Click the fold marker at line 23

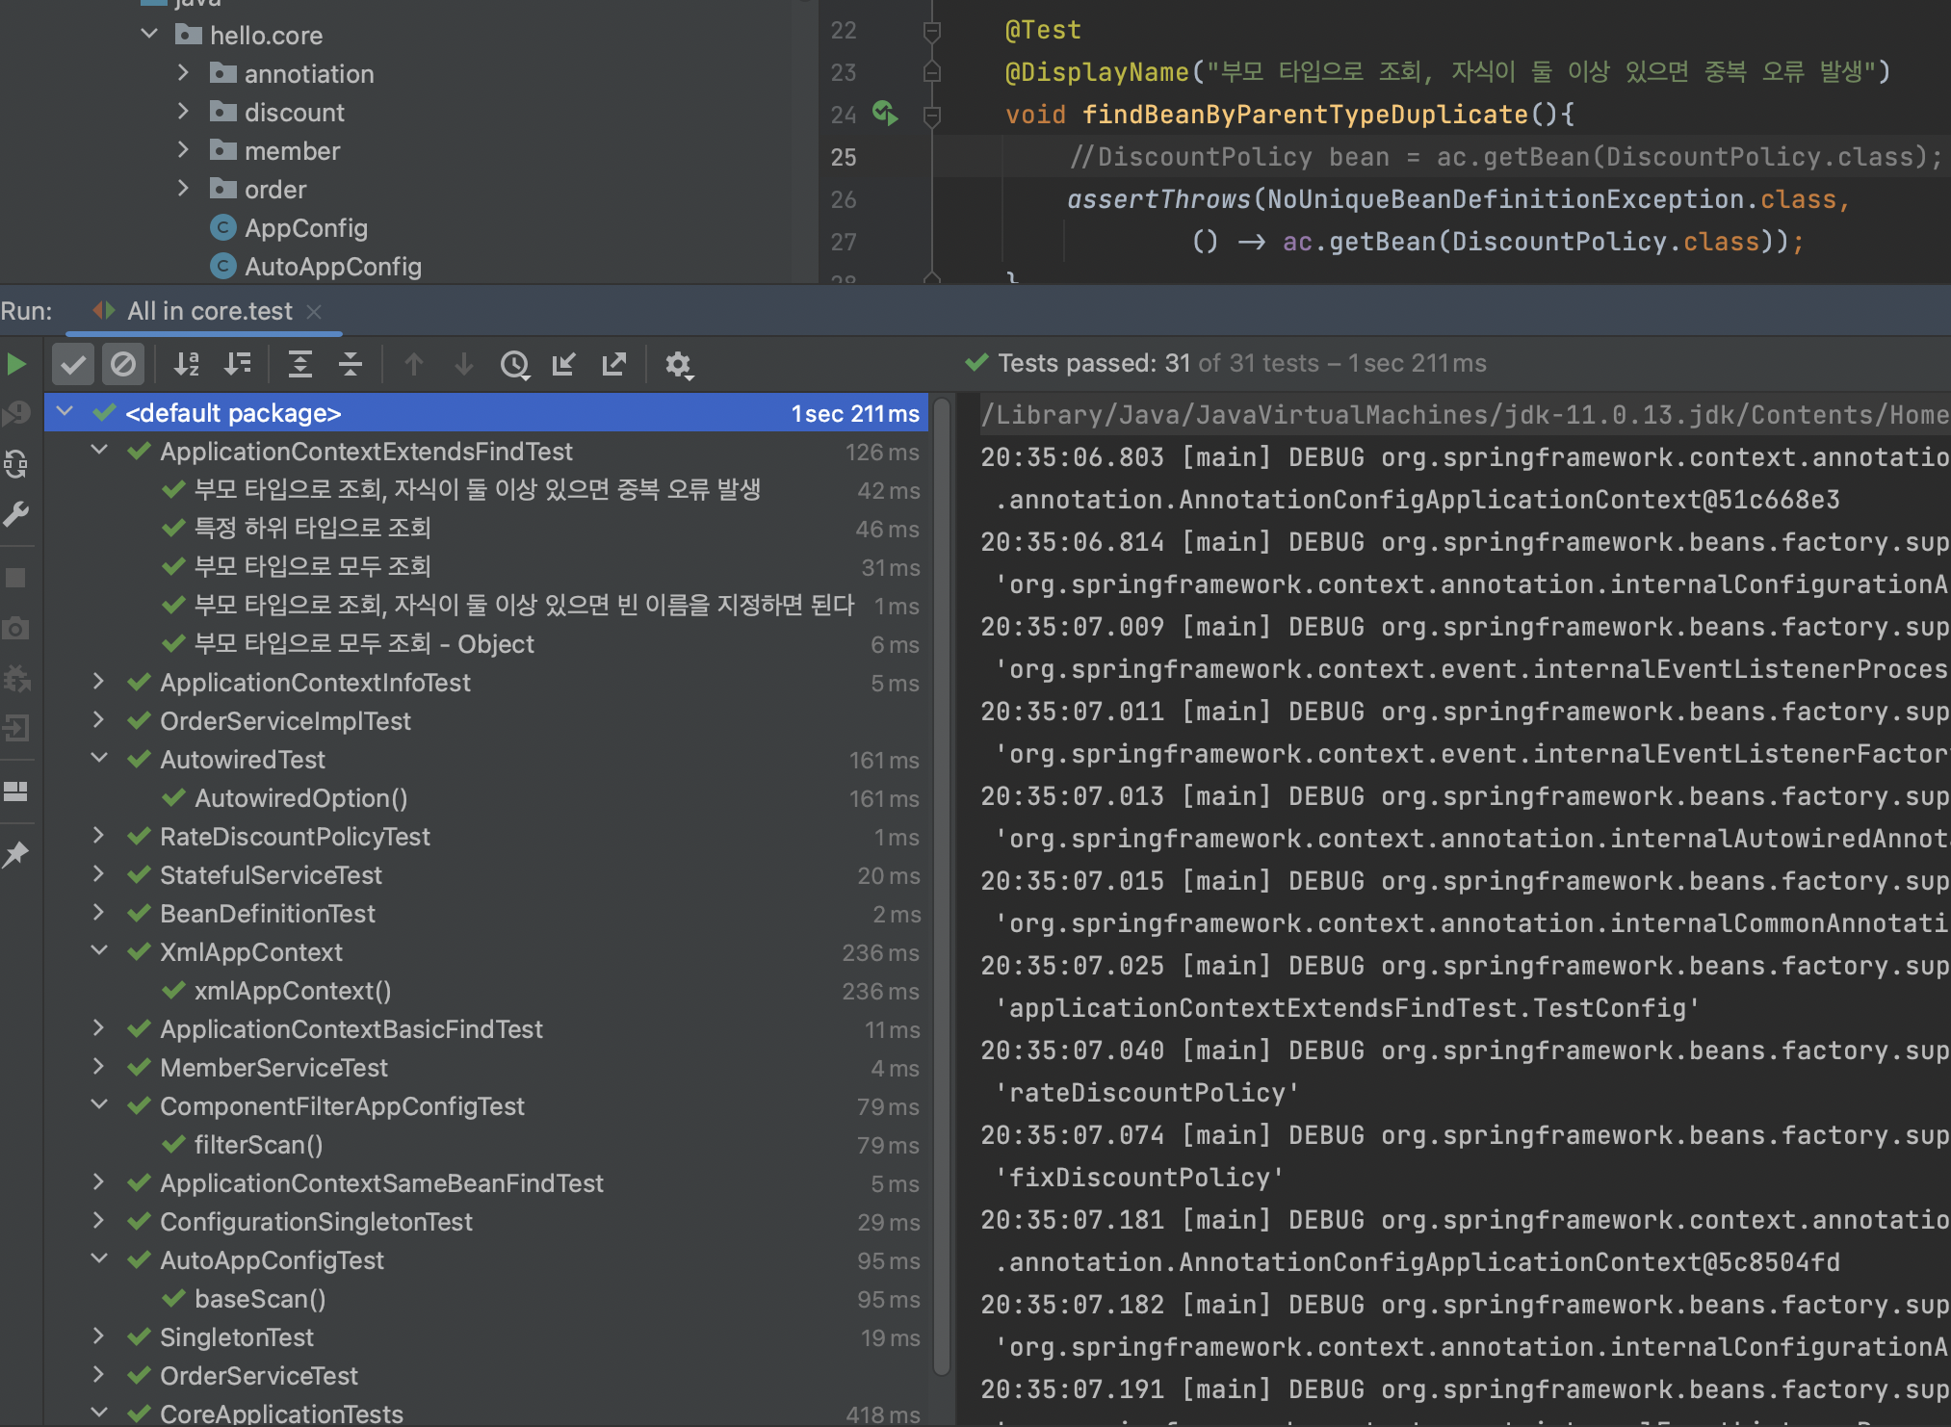[x=931, y=72]
